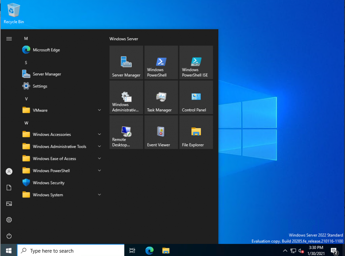Open Task View from the taskbar
Viewport: 345px width, 256px height.
point(132,250)
